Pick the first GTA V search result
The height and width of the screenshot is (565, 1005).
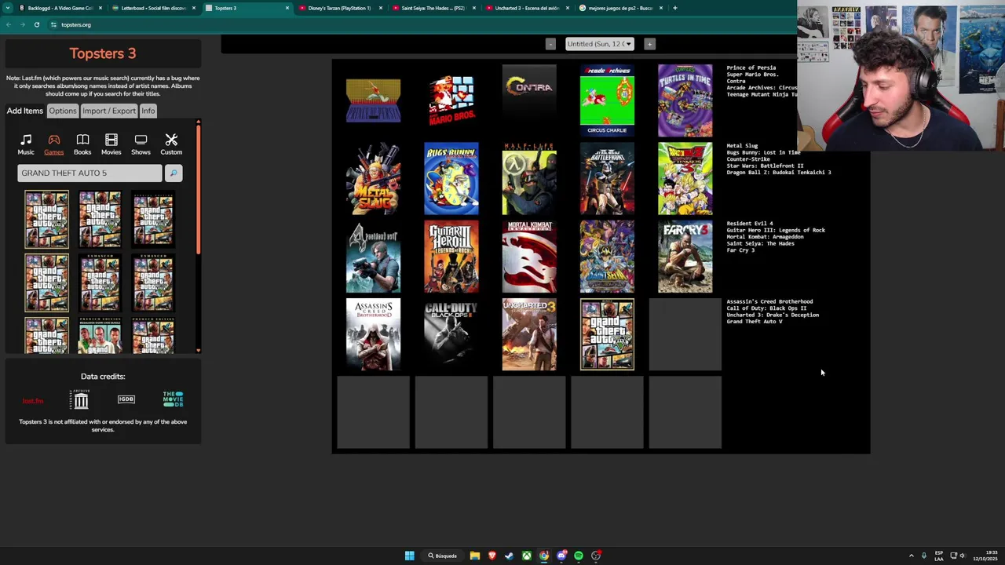tap(46, 219)
